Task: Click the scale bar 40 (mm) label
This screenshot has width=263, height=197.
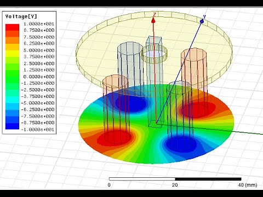Action: click(x=248, y=185)
